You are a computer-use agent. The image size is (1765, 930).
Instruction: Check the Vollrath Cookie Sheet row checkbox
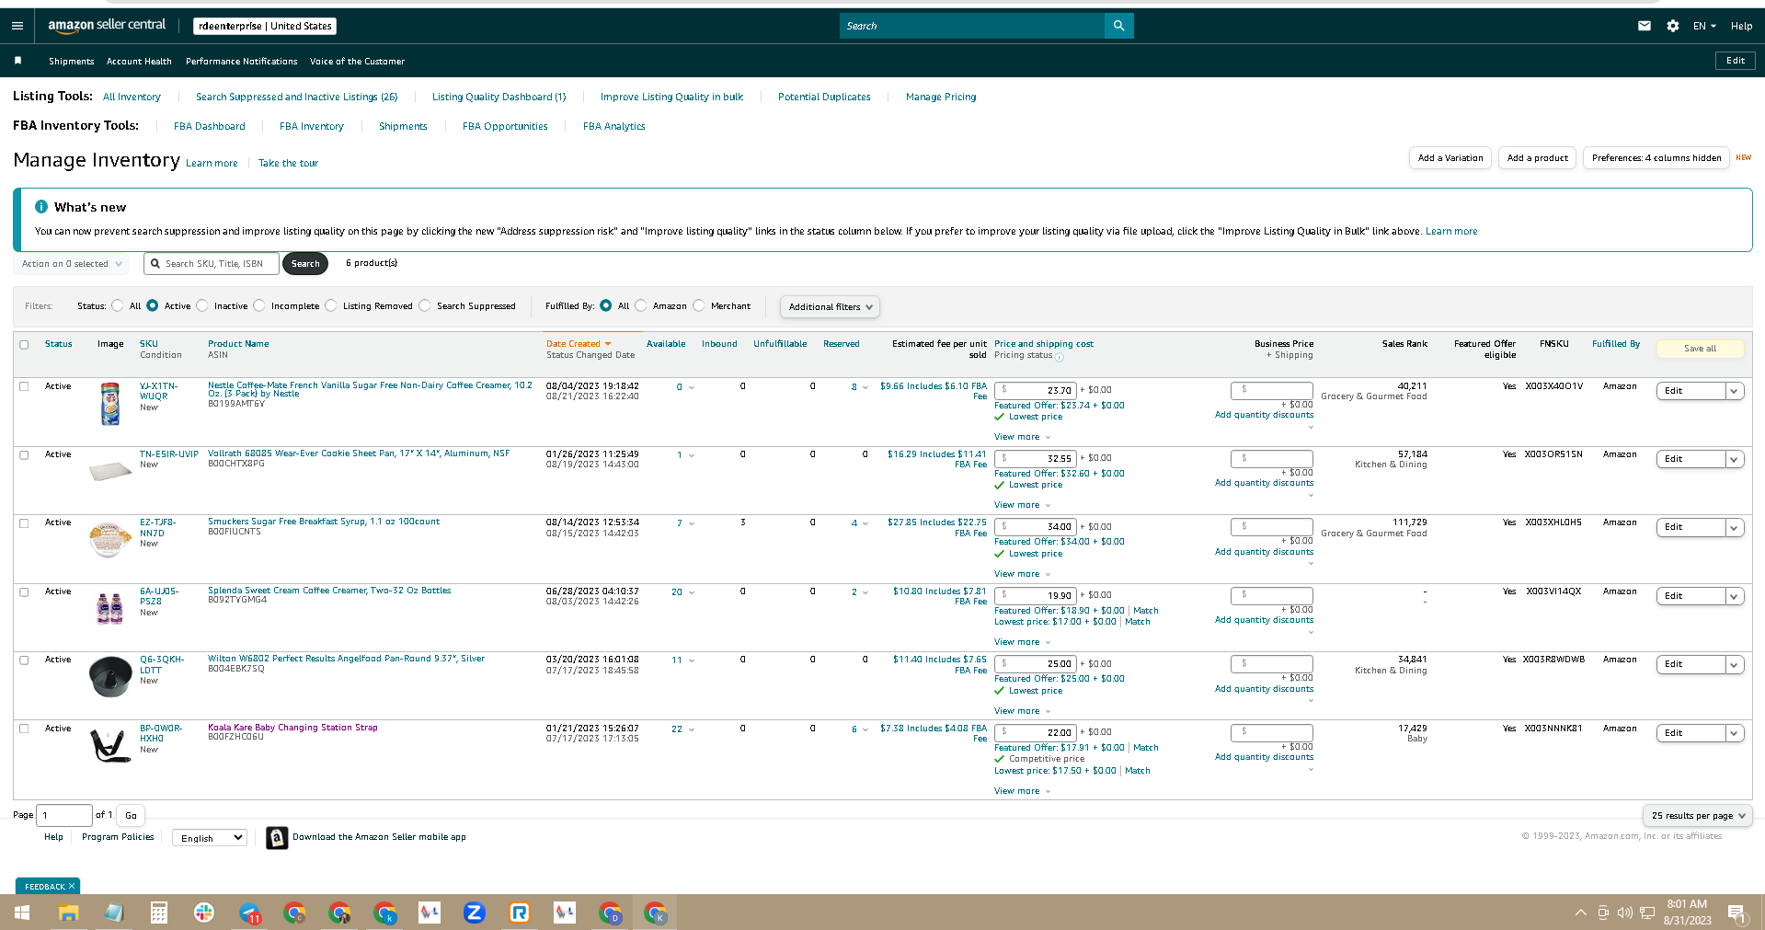click(24, 454)
